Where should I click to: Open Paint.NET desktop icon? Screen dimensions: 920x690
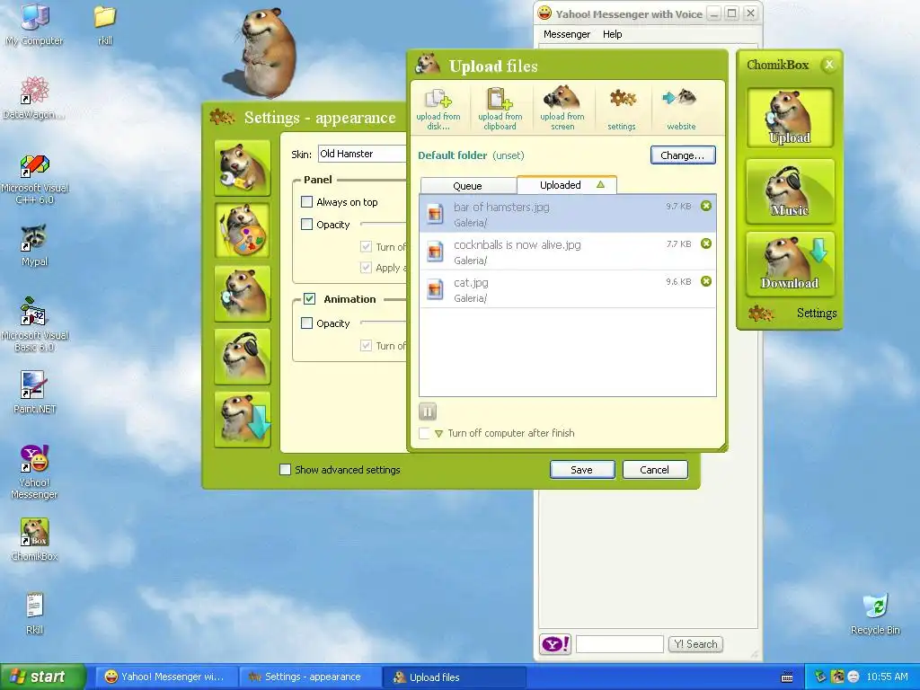35,393
